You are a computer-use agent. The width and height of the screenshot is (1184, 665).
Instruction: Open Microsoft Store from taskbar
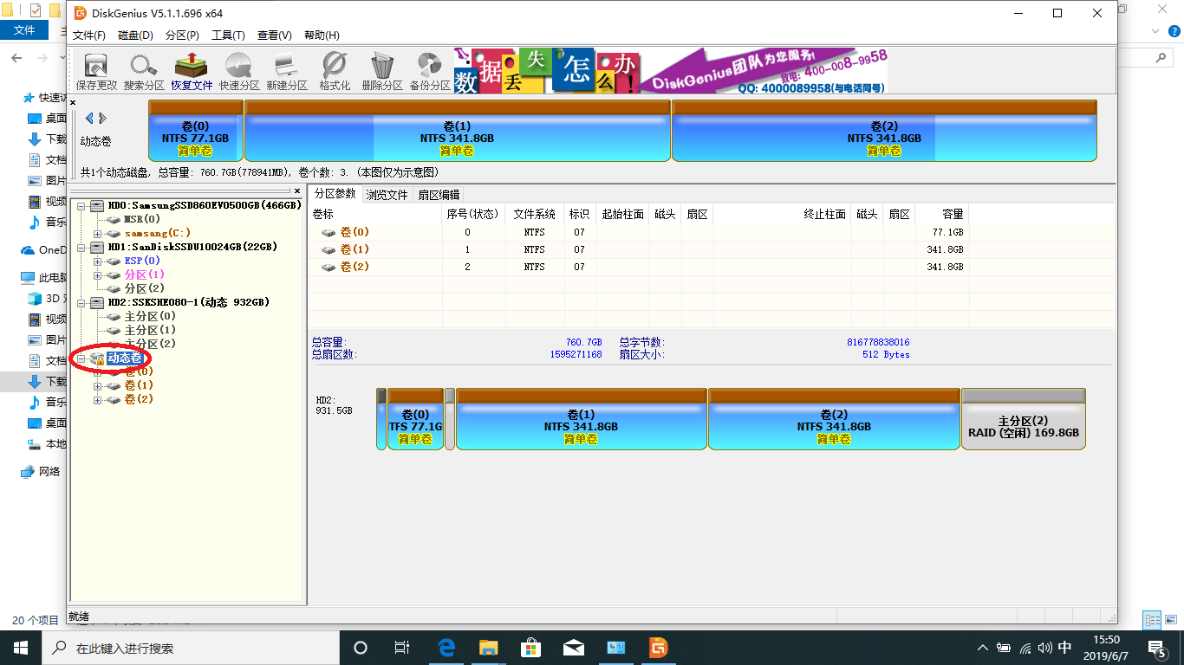tap(530, 648)
